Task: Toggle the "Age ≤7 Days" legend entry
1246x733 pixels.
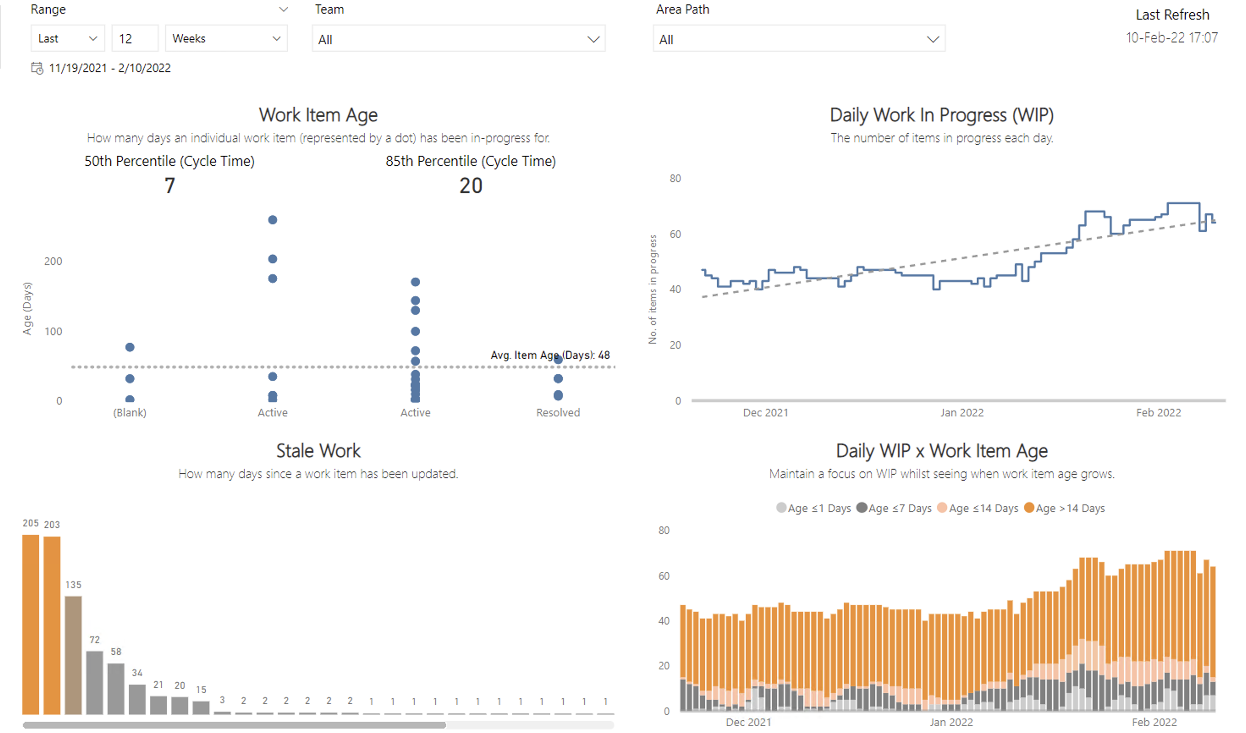Action: 895,507
